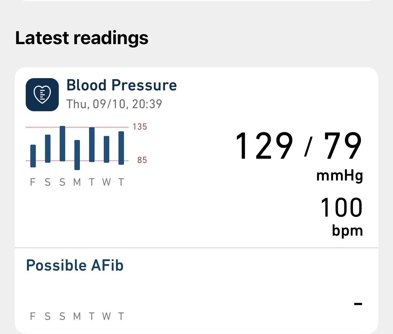Tap the 135 upper threshold label
This screenshot has height=334, width=393.
coord(140,127)
